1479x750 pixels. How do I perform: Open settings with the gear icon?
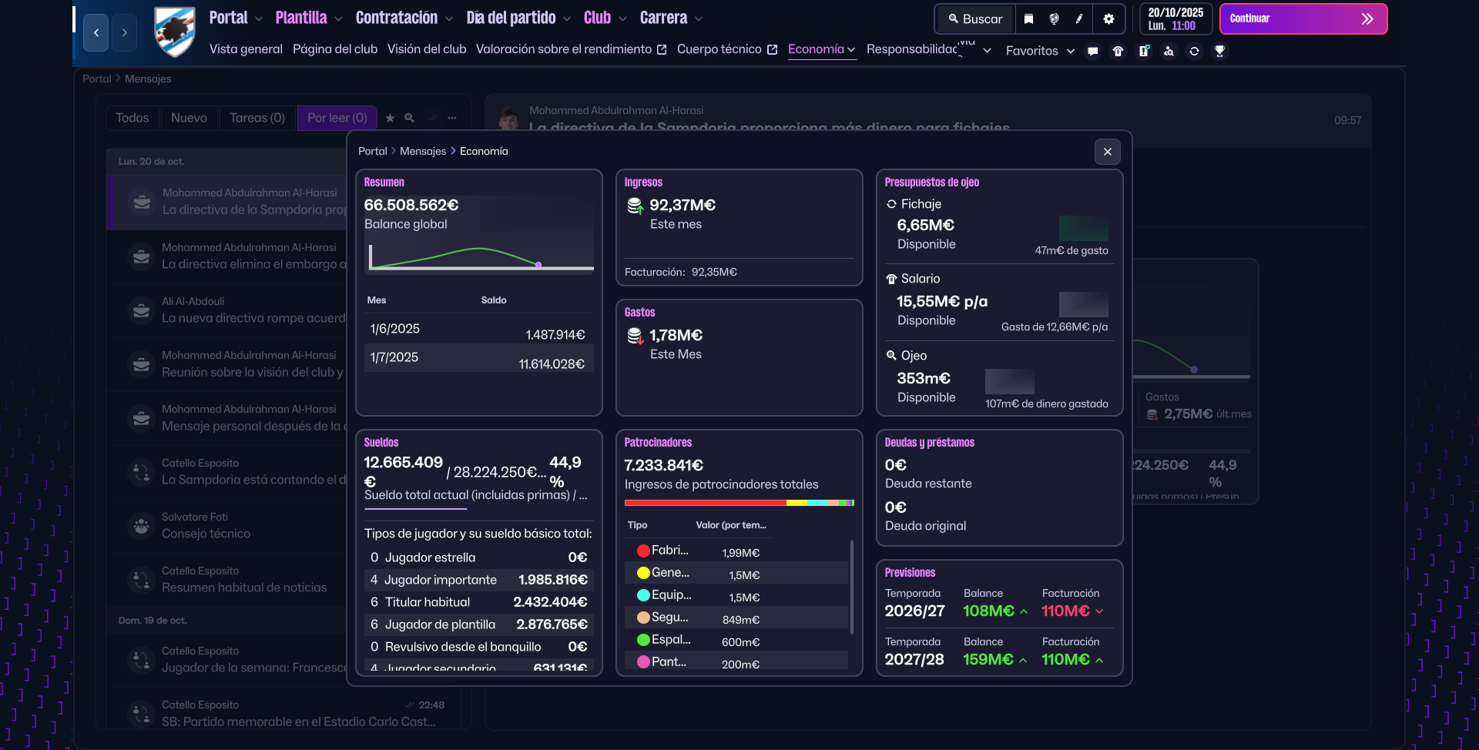coord(1108,19)
